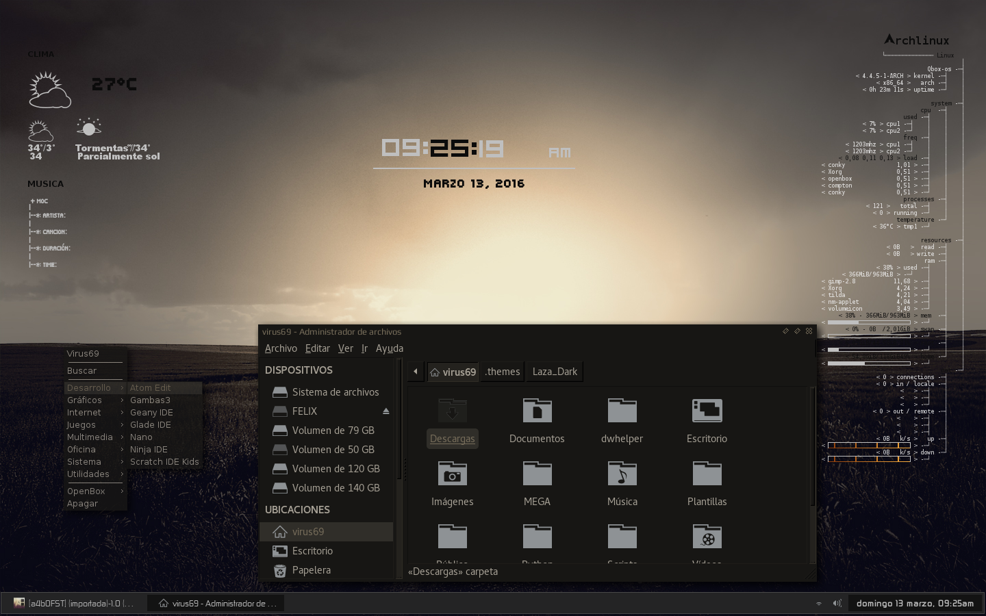Viewport: 986px width, 616px height.
Task: Click the volume speaker icon in system tray
Action: click(837, 603)
